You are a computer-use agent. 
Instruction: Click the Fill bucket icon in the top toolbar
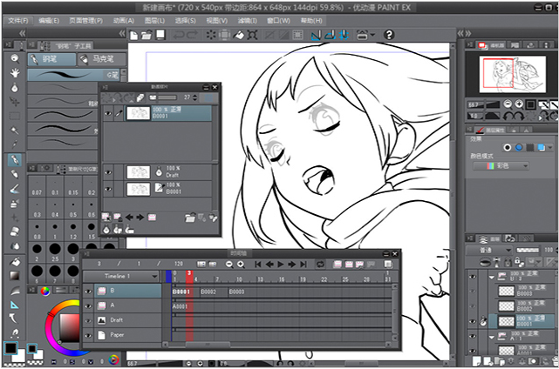238,35
